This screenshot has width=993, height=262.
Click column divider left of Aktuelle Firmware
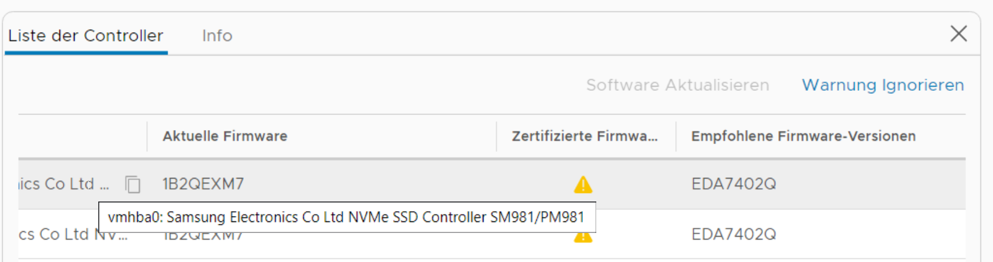pos(147,136)
